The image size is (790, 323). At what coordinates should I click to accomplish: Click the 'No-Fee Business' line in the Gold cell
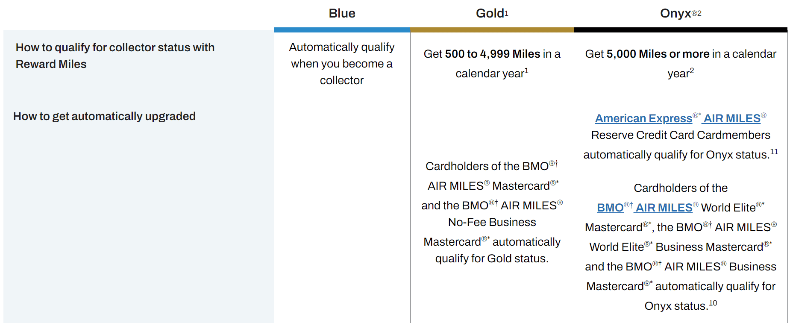[492, 222]
